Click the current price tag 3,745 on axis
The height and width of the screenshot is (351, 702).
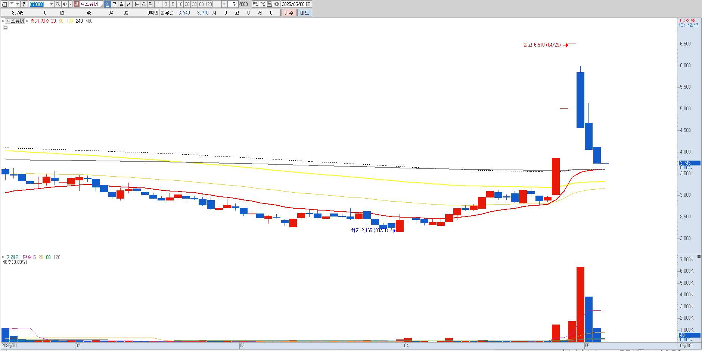[689, 163]
